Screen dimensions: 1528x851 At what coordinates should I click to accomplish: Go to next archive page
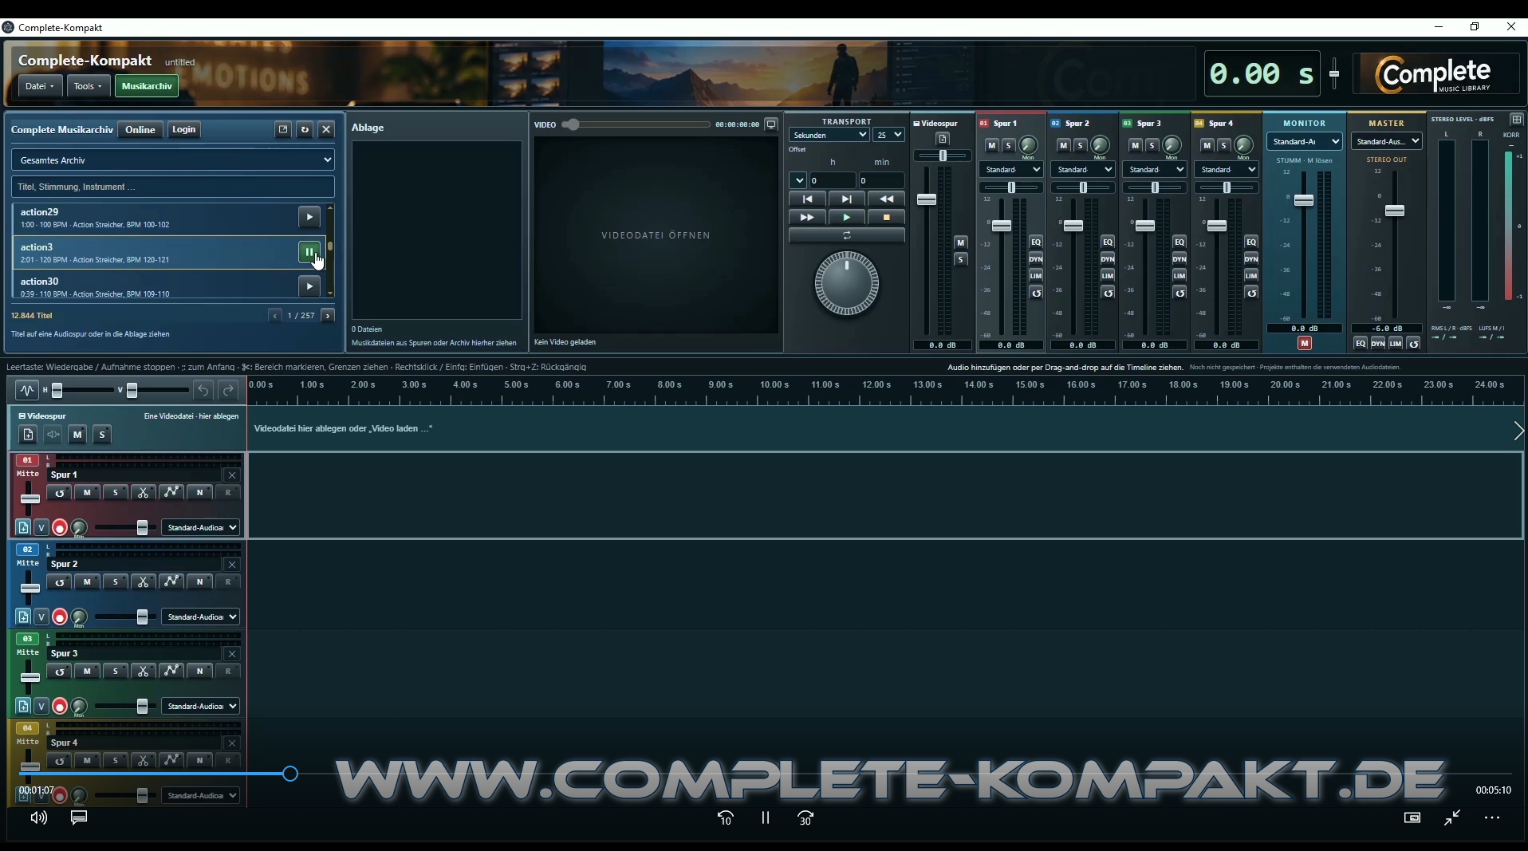(x=328, y=316)
